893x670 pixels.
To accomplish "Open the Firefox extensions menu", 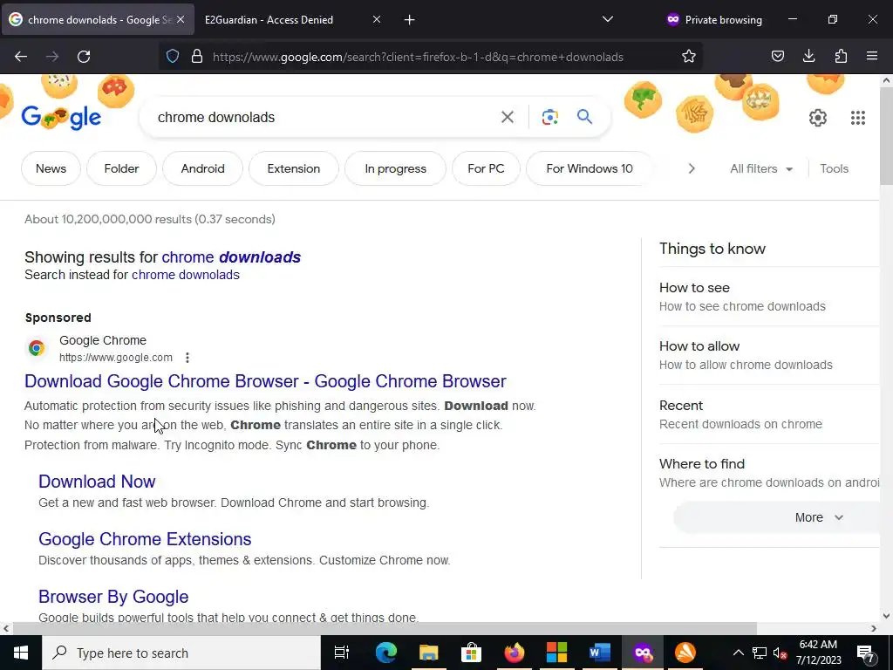I will click(x=841, y=57).
